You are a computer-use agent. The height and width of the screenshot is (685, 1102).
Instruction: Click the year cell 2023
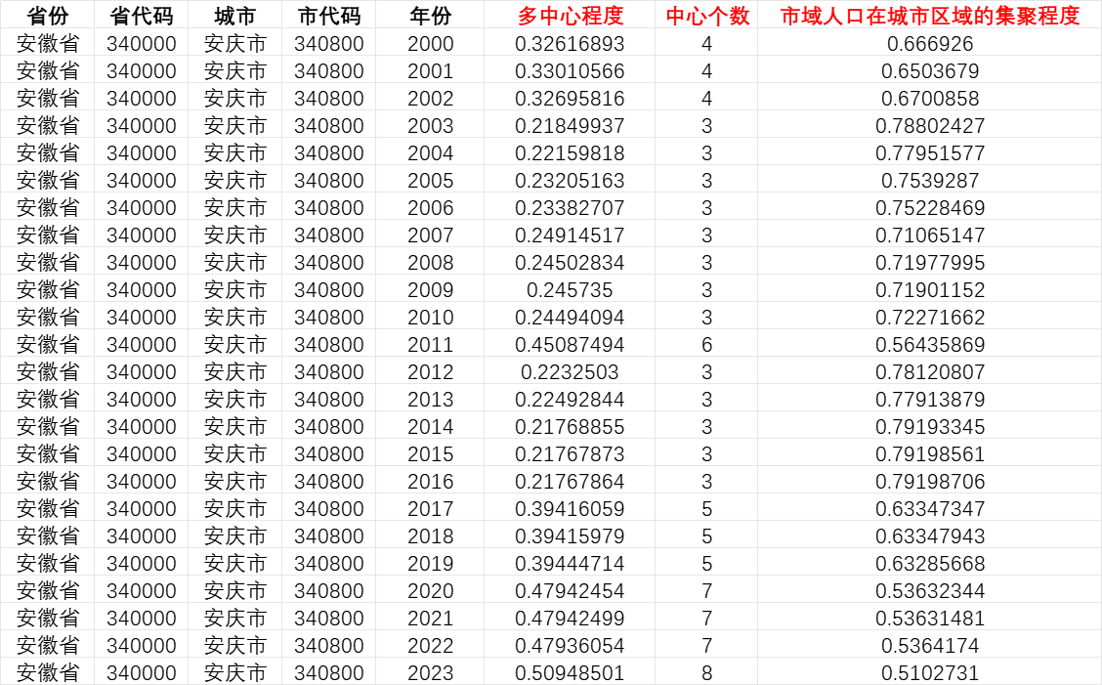[x=430, y=673]
